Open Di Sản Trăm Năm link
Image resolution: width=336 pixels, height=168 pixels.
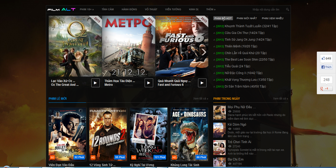245,86
